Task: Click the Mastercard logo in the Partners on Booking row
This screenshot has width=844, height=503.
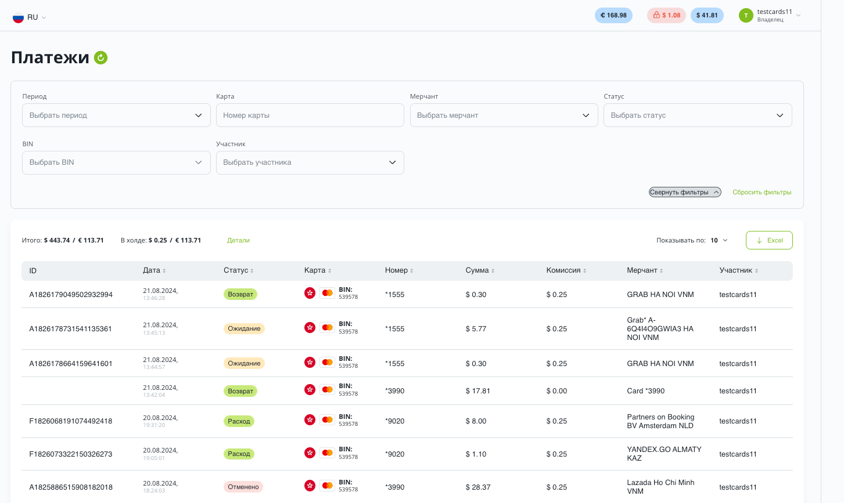Action: pyautogui.click(x=328, y=419)
